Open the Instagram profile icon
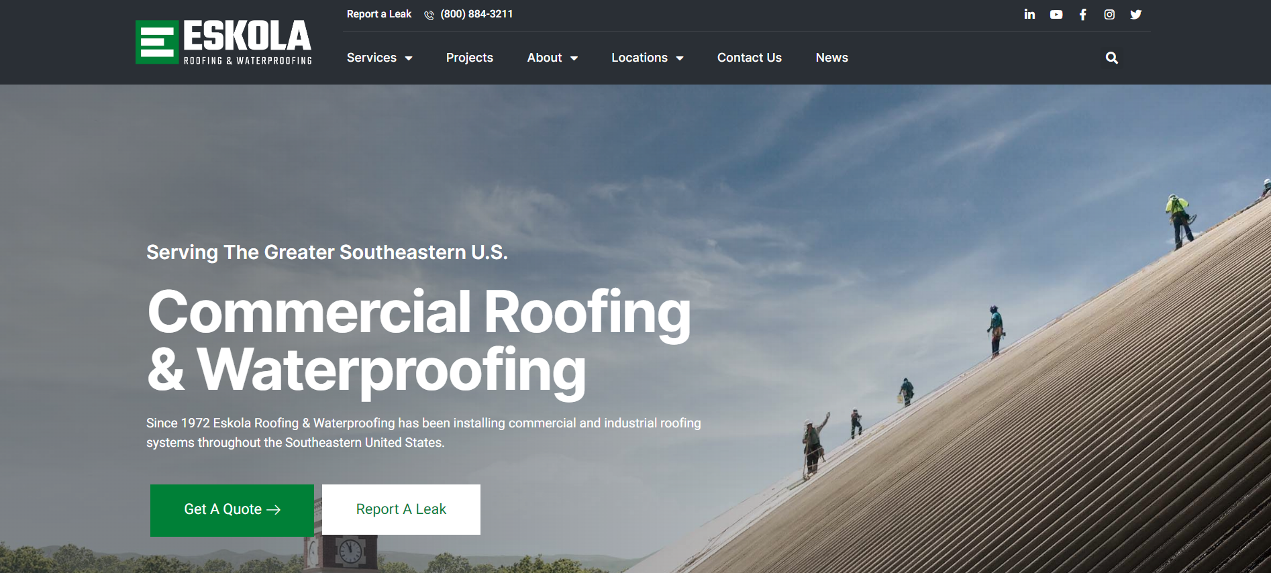 tap(1109, 14)
